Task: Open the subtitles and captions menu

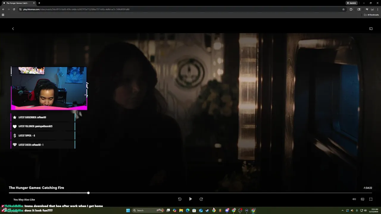Action: (x=363, y=199)
